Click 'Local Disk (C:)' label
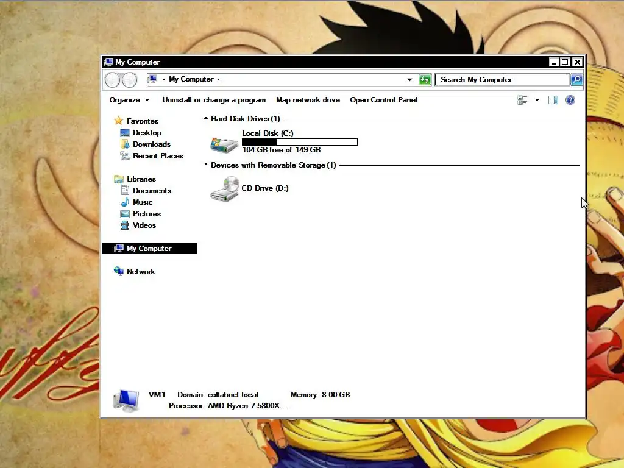This screenshot has width=624, height=468. tap(268, 133)
